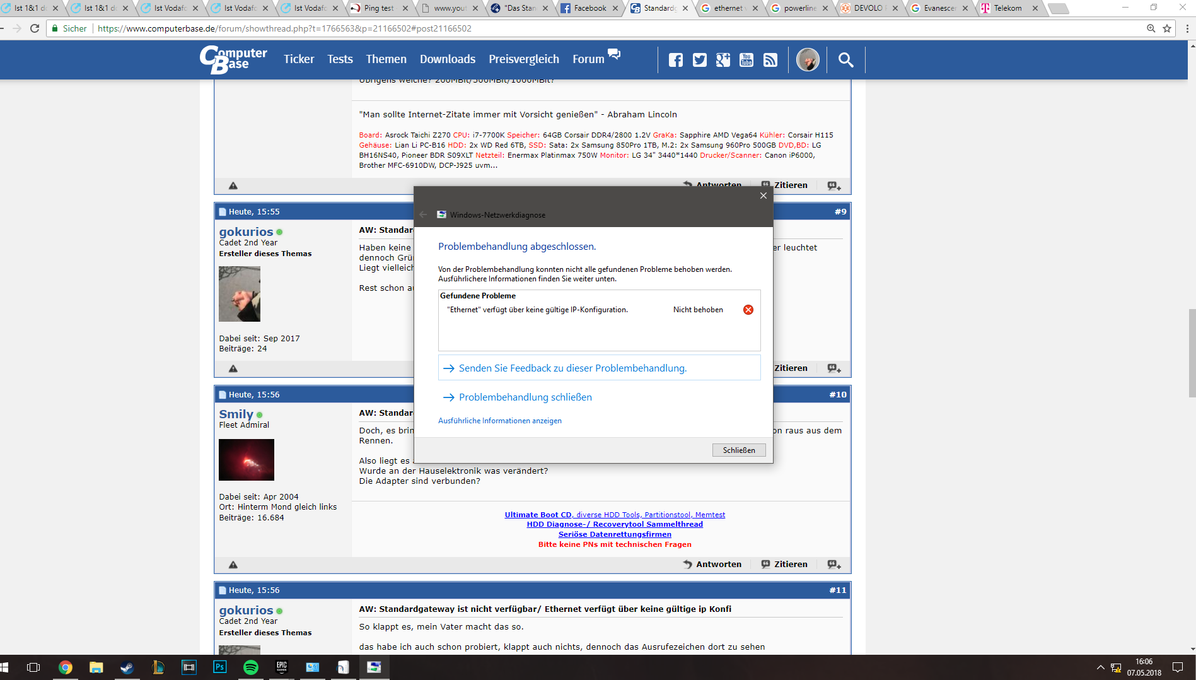Click the browser address bar URL
The height and width of the screenshot is (680, 1196).
coord(284,28)
